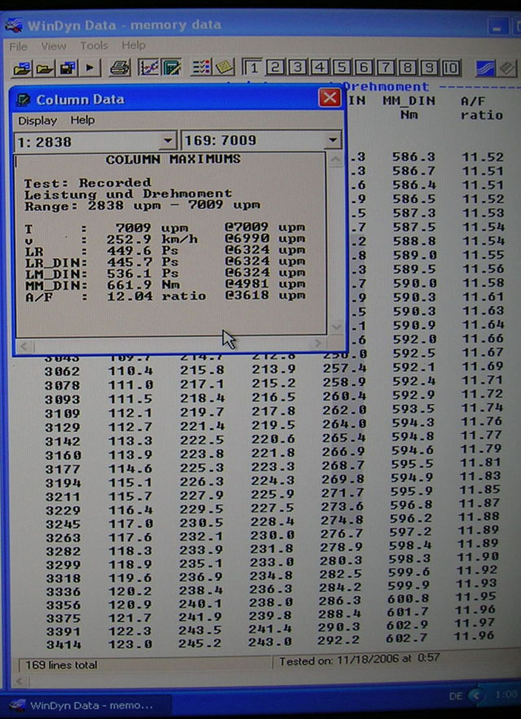
Task: Click the Column Data horizontal scroll left arrow
Action: pos(25,345)
